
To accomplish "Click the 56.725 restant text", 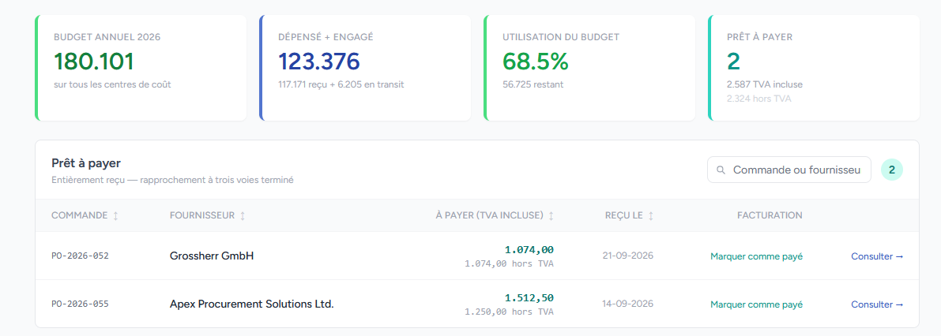I will click(533, 84).
